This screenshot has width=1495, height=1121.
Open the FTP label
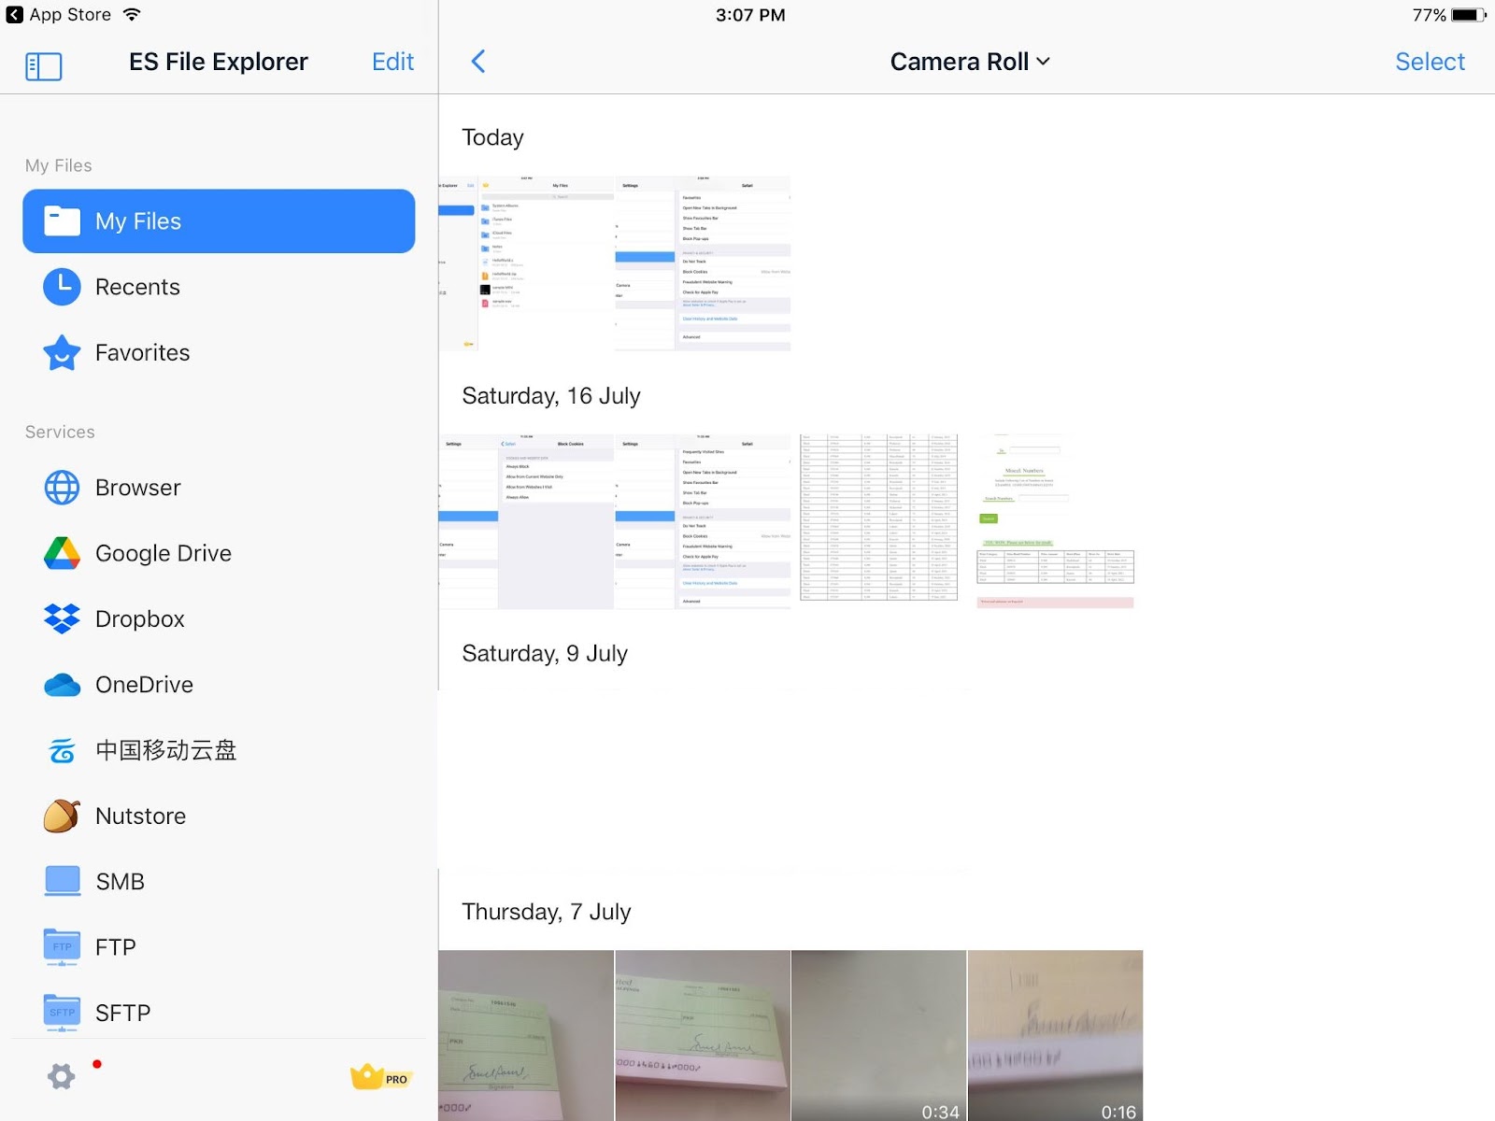[116, 947]
